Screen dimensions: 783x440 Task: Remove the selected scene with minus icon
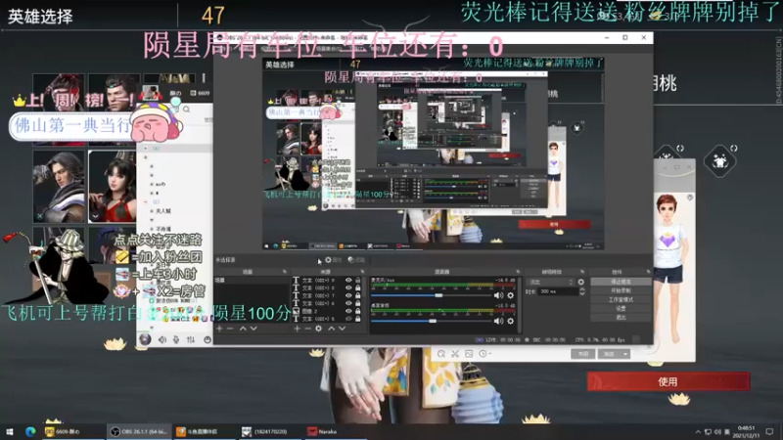(x=230, y=329)
